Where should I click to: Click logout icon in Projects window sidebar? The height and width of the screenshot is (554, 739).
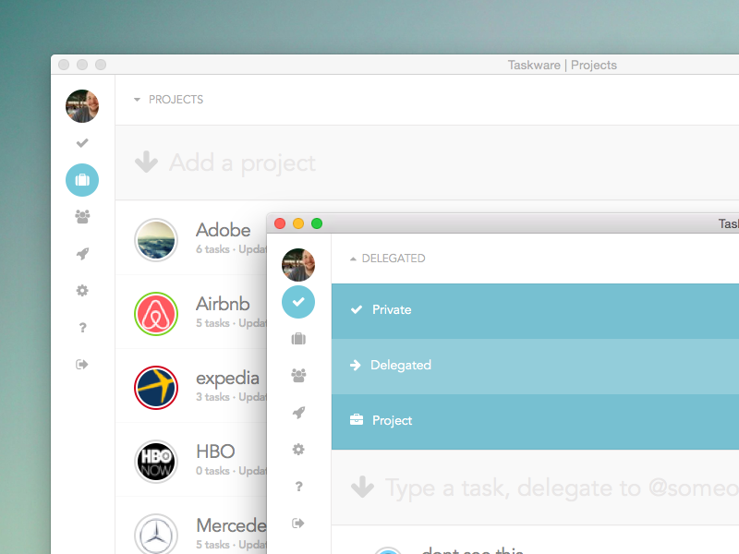tap(82, 364)
